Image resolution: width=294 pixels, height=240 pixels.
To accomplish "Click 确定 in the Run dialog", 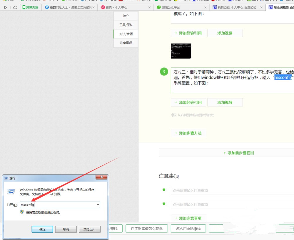I will tap(42, 229).
